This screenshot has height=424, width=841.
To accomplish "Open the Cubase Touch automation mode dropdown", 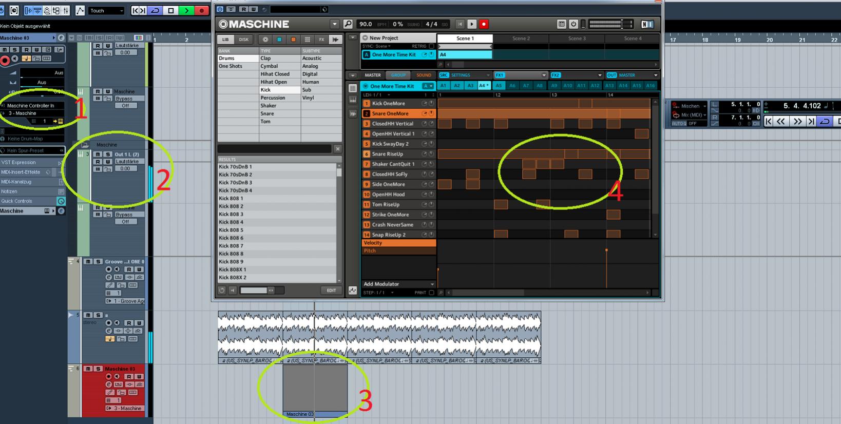I will click(106, 10).
